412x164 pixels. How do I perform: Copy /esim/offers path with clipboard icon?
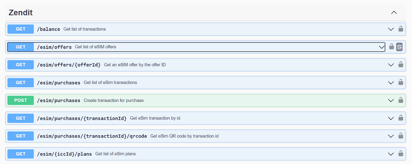point(399,47)
